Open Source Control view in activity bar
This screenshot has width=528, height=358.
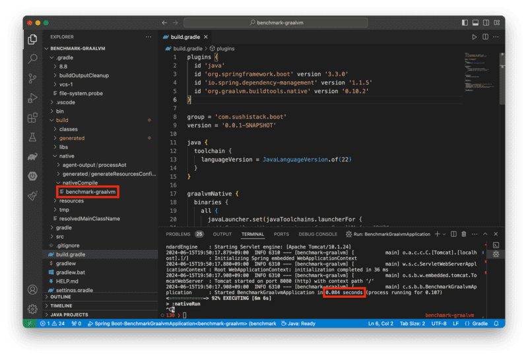coord(32,78)
